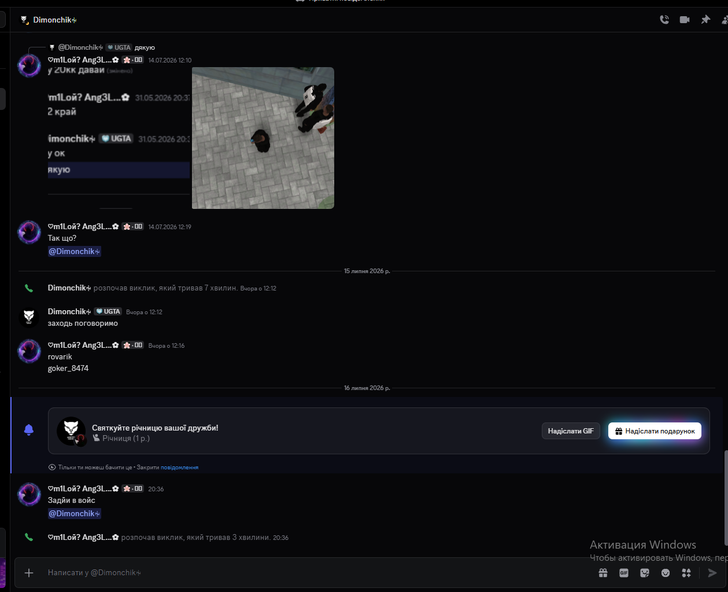Click the caller name in the 3-minute call entry
The width and height of the screenshot is (728, 592).
[83, 537]
